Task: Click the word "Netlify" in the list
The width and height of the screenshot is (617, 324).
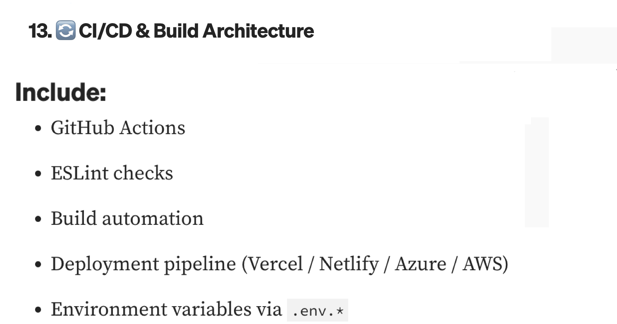Action: pos(349,264)
